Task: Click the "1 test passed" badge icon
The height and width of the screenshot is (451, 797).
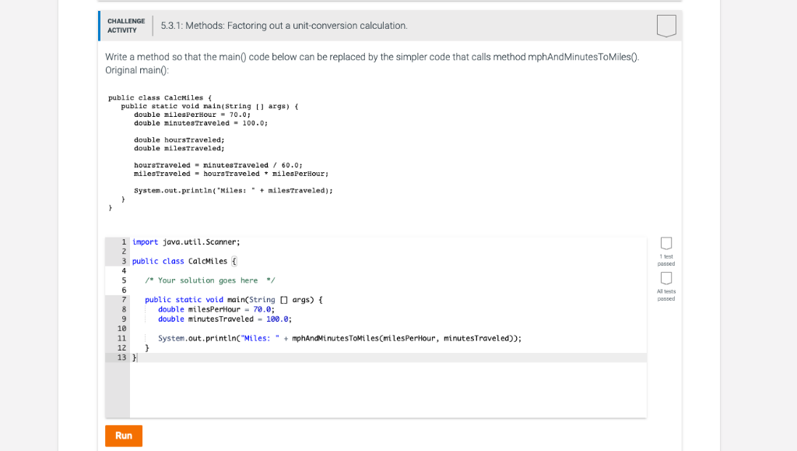Action: coord(665,244)
